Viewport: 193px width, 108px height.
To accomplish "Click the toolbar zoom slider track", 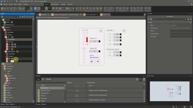I will [x=64, y=8].
